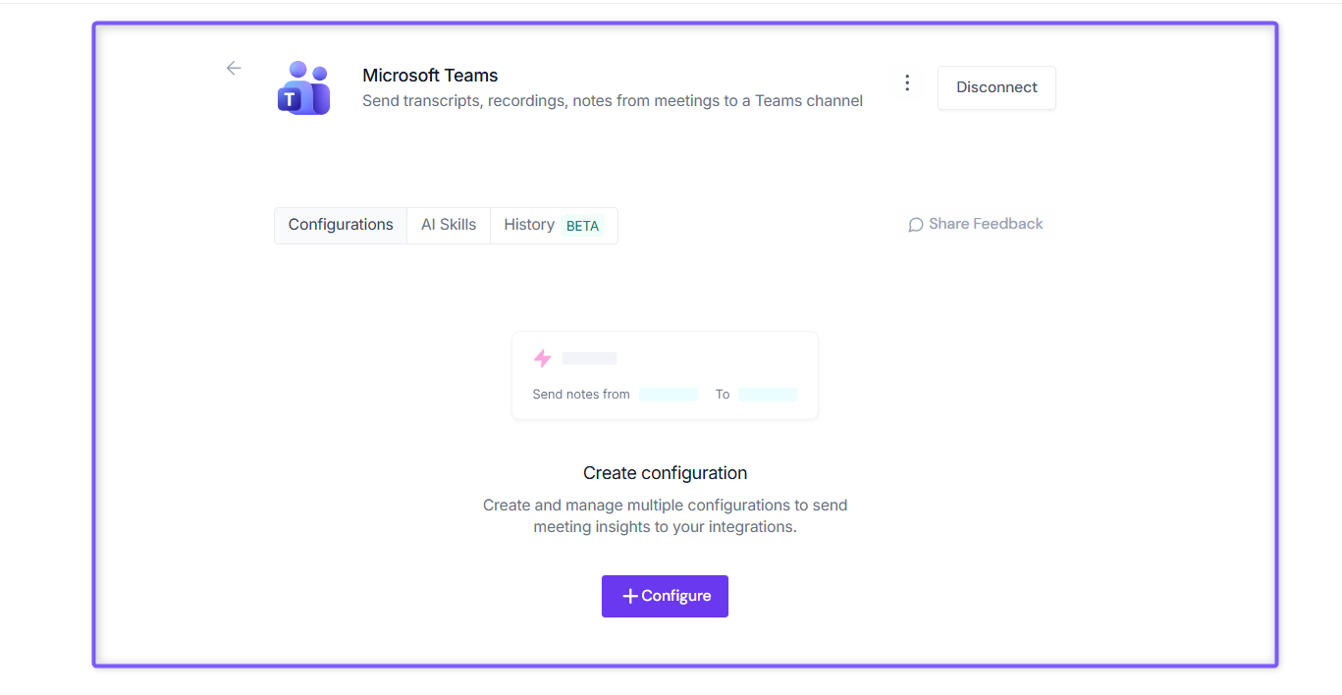The height and width of the screenshot is (695, 1342).
Task: Open the History BETA tab
Action: pos(554,225)
